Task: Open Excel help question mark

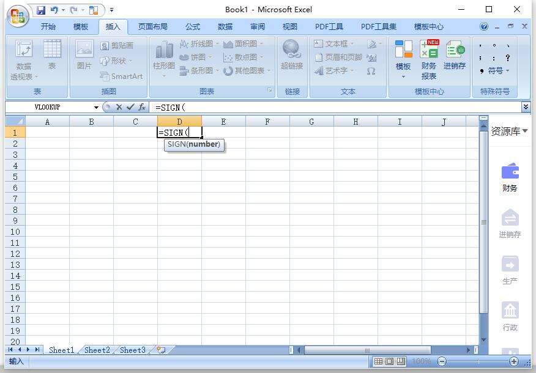Action: pos(484,26)
